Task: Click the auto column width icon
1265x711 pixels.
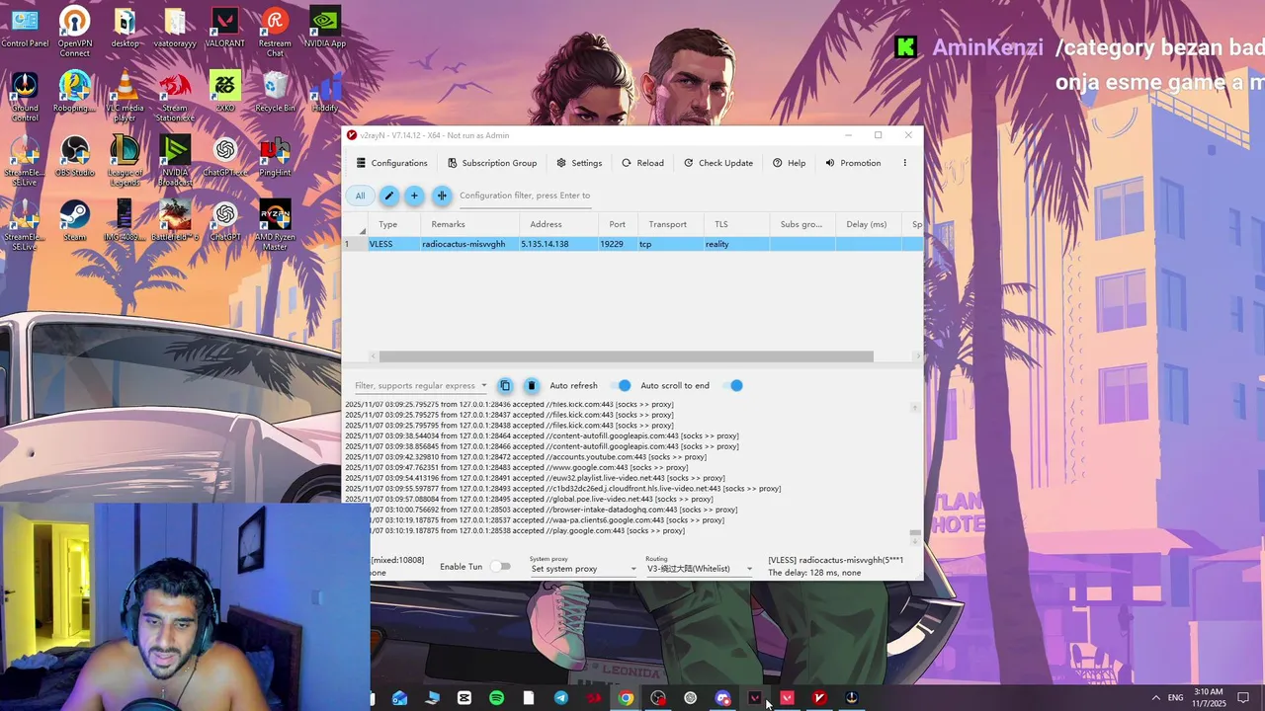Action: pos(442,196)
